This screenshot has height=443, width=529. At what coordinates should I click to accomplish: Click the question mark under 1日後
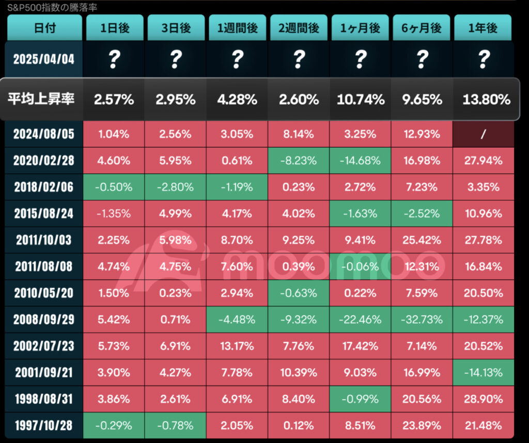(114, 59)
